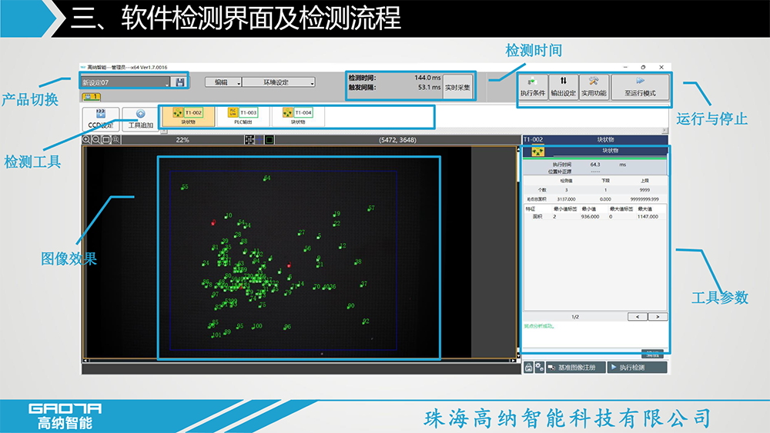Select the T1-004 块状物 tool
The width and height of the screenshot is (770, 433).
click(x=298, y=116)
